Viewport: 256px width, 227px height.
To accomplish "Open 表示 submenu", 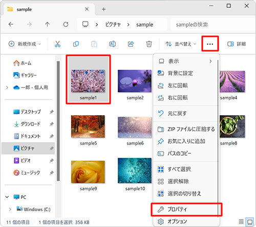I will click(185, 61).
